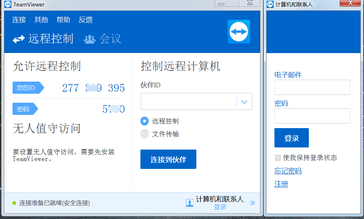Expand the 伙伴ID dropdown arrow
This screenshot has width=364, height=219.
pyautogui.click(x=244, y=102)
